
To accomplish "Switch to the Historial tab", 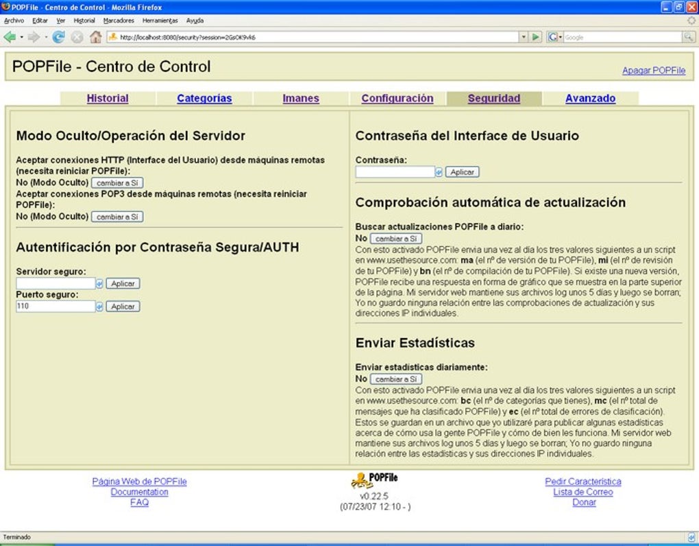I will 107,98.
